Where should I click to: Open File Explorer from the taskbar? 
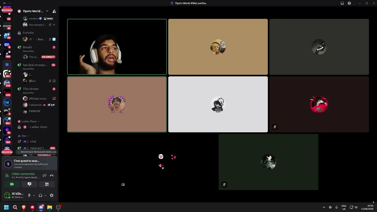pyautogui.click(x=49, y=207)
